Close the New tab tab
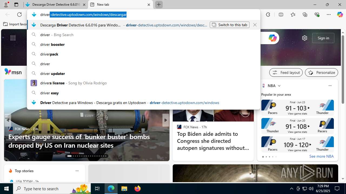Viewport: 346px width, 194px height. [x=149, y=5]
